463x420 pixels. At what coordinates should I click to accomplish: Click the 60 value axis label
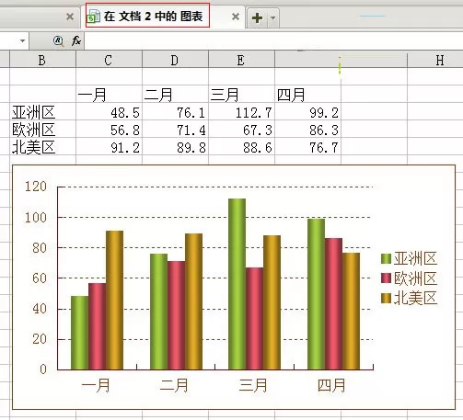pos(40,278)
